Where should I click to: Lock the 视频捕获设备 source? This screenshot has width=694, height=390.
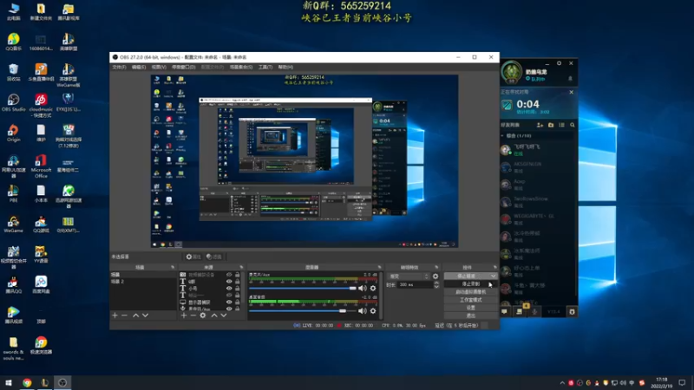238,275
